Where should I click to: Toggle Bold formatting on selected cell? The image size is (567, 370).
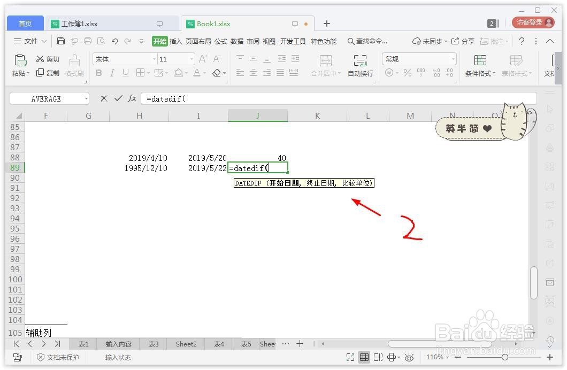pyautogui.click(x=98, y=73)
